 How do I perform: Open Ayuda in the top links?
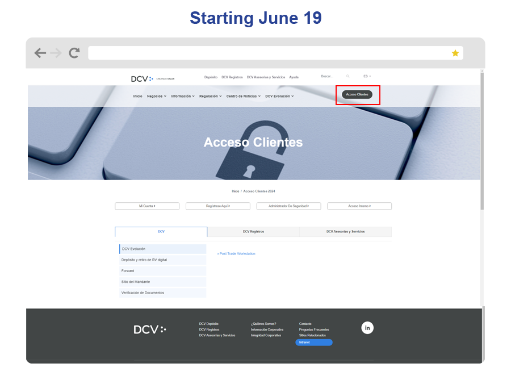tap(294, 77)
